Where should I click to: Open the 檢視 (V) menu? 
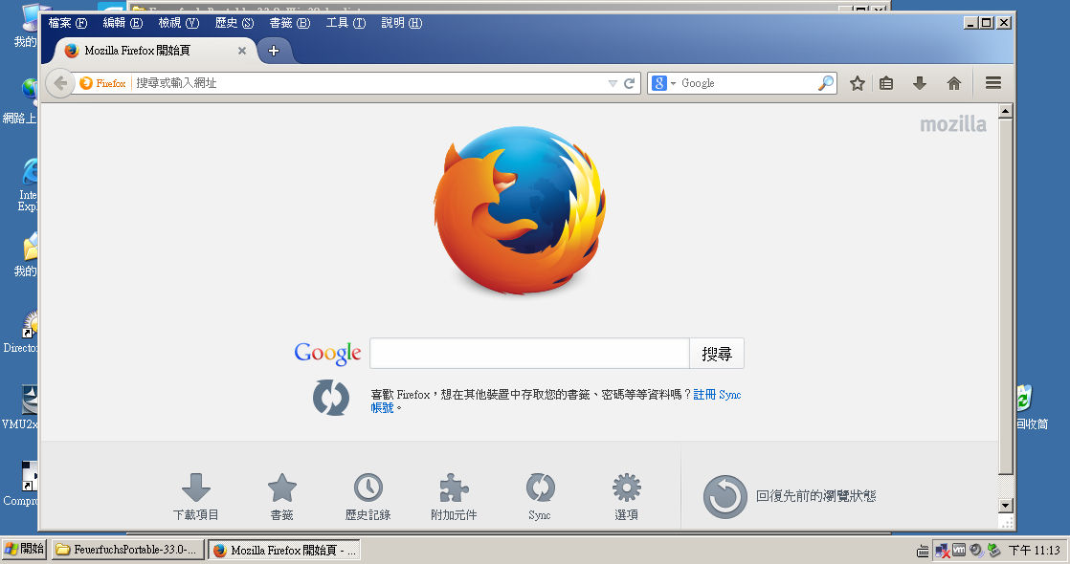(179, 23)
